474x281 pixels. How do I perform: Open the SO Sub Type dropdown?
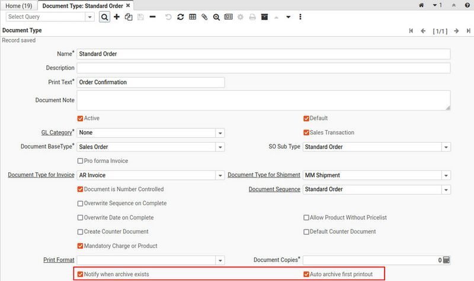pos(445,147)
